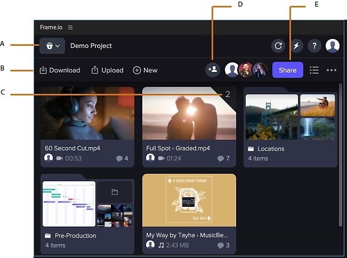Viewport: 347px width, 258px height.
Task: Click the 'Full Spot - Graded.mp4' file name
Action: tap(178, 148)
